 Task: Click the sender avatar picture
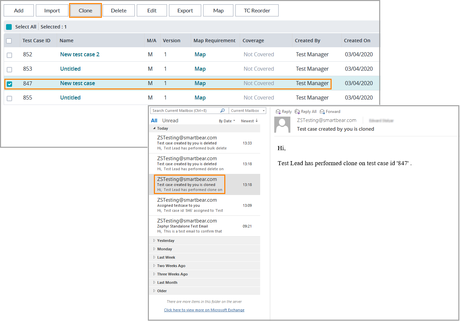[282, 125]
